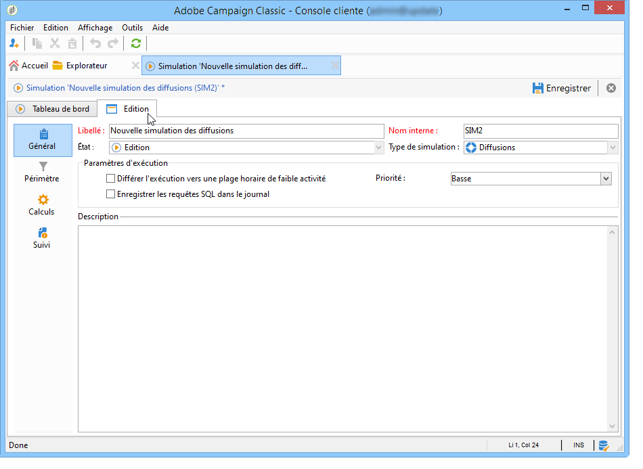Open the Suivi section
This screenshot has width=643, height=469.
[x=42, y=238]
